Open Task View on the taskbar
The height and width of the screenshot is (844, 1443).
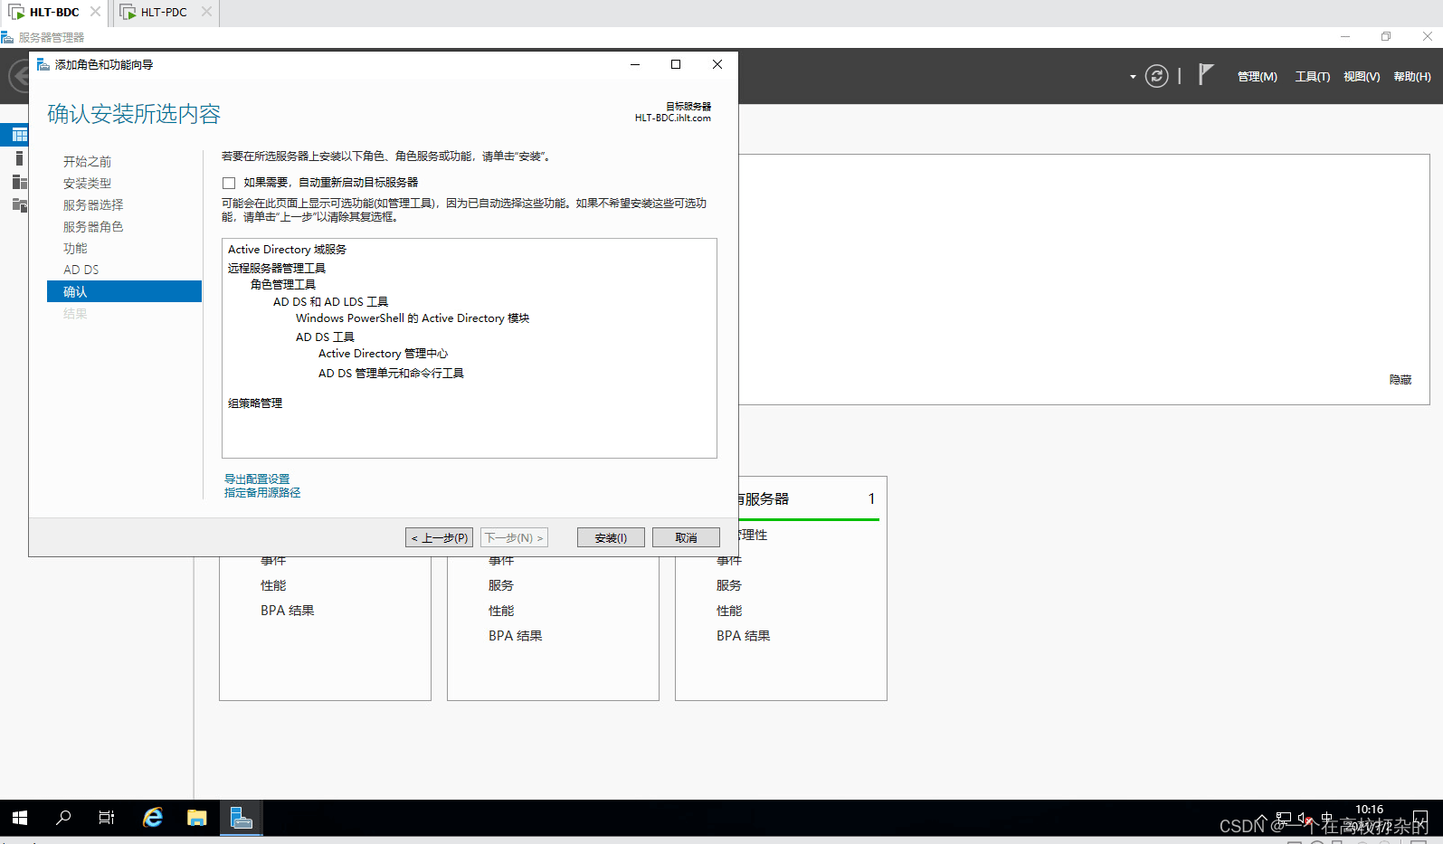click(x=107, y=818)
